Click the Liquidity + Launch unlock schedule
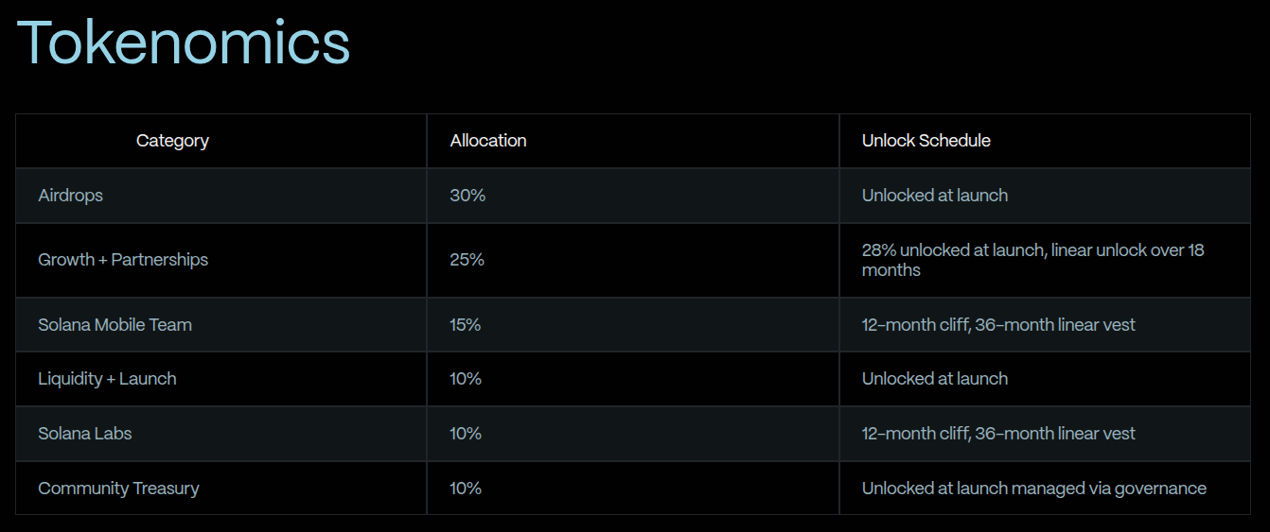1270x532 pixels. tap(934, 379)
